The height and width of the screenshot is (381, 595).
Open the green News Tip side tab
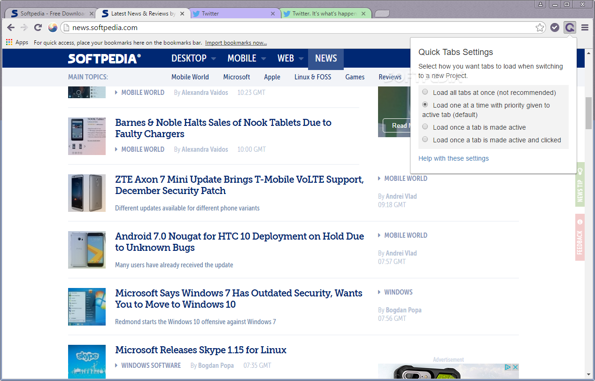click(x=580, y=185)
